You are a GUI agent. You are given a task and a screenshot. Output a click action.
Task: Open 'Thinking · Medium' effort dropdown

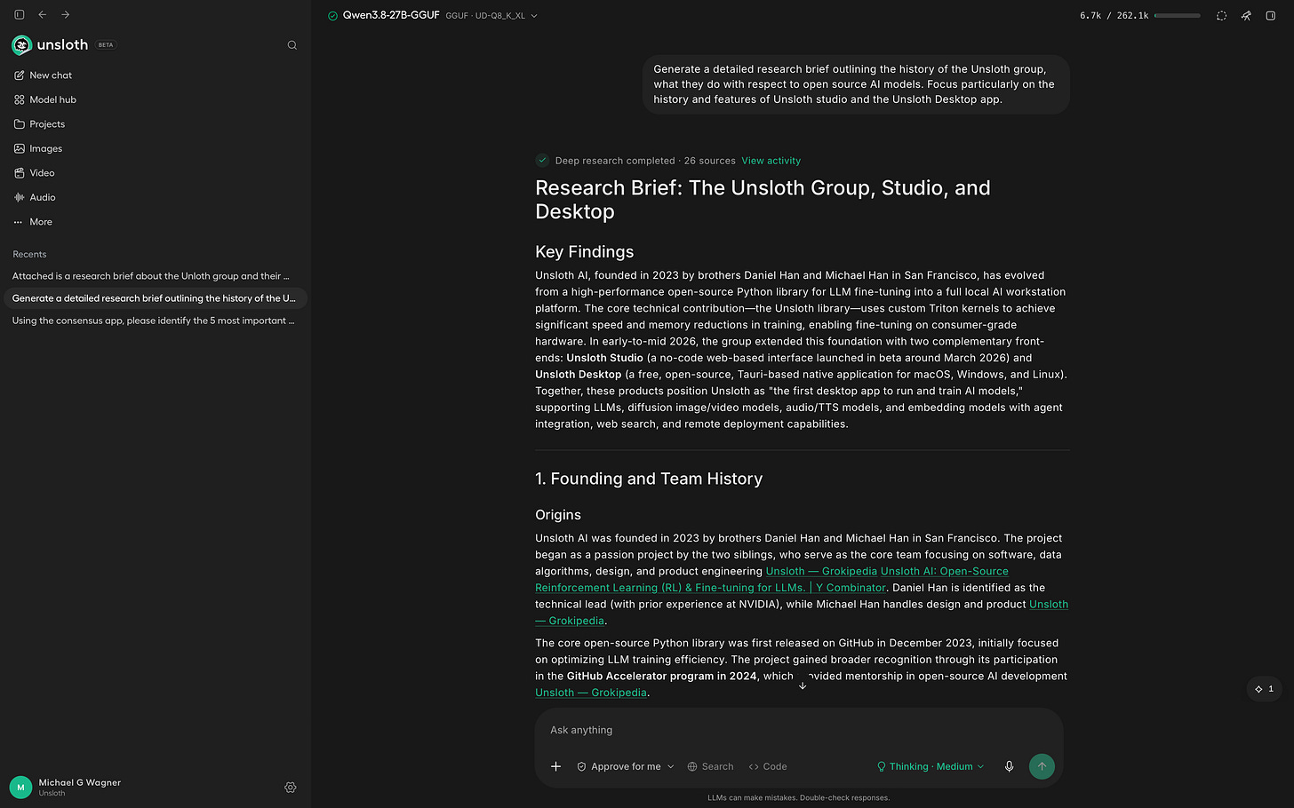pos(931,766)
